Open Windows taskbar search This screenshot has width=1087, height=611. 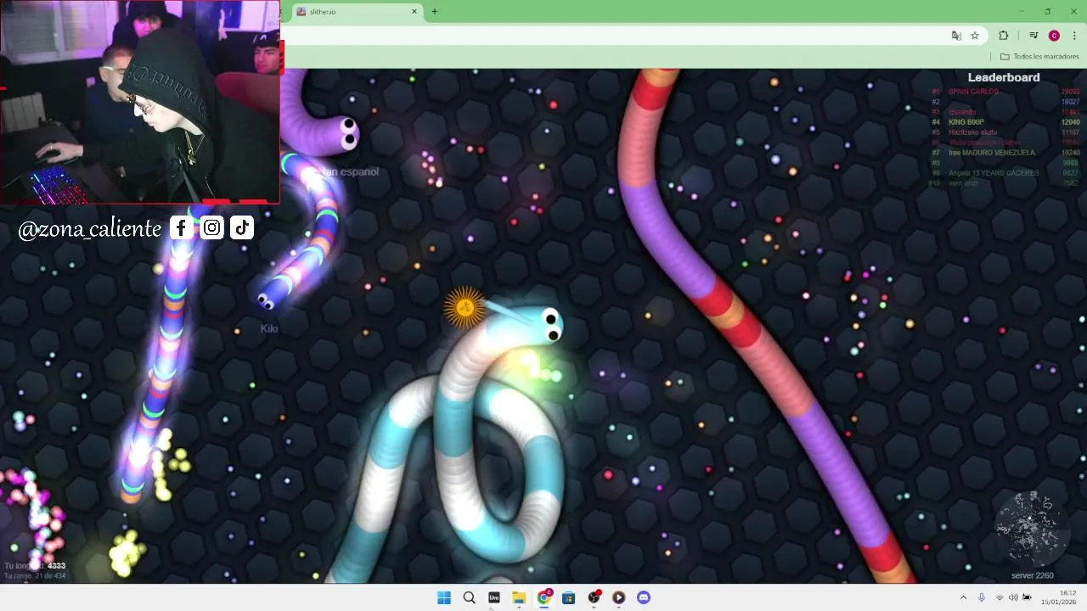(469, 597)
